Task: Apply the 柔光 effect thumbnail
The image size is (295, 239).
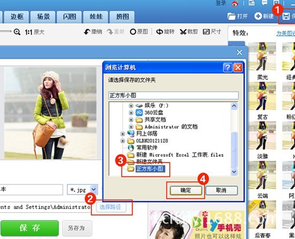Action: pos(262,57)
